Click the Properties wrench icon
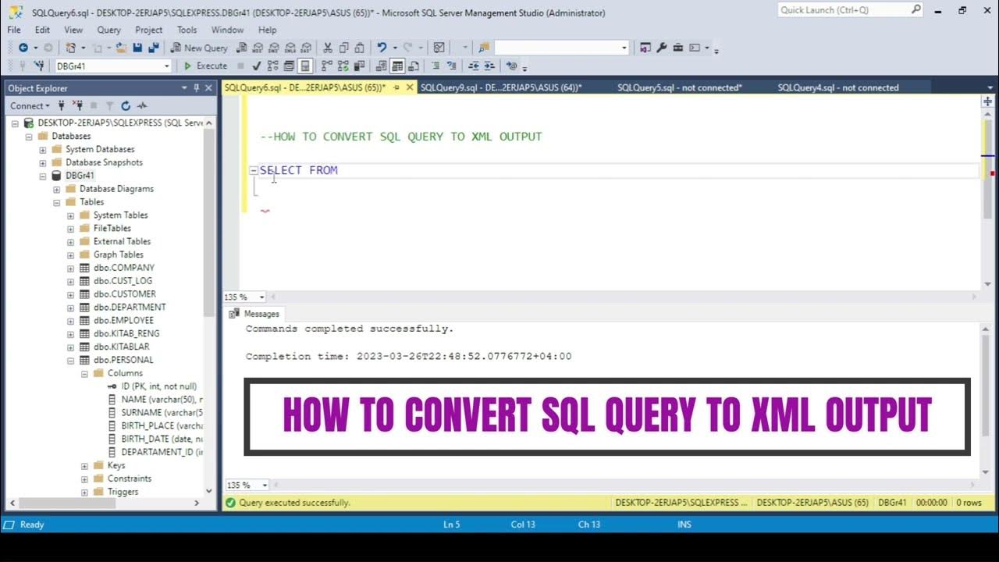 pos(662,48)
